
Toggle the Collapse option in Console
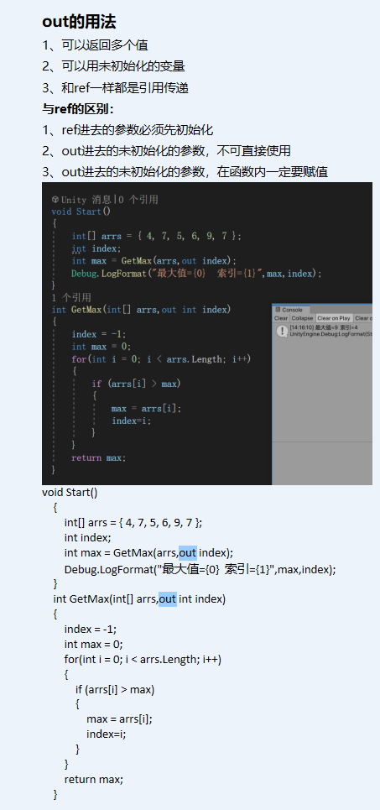click(x=302, y=318)
